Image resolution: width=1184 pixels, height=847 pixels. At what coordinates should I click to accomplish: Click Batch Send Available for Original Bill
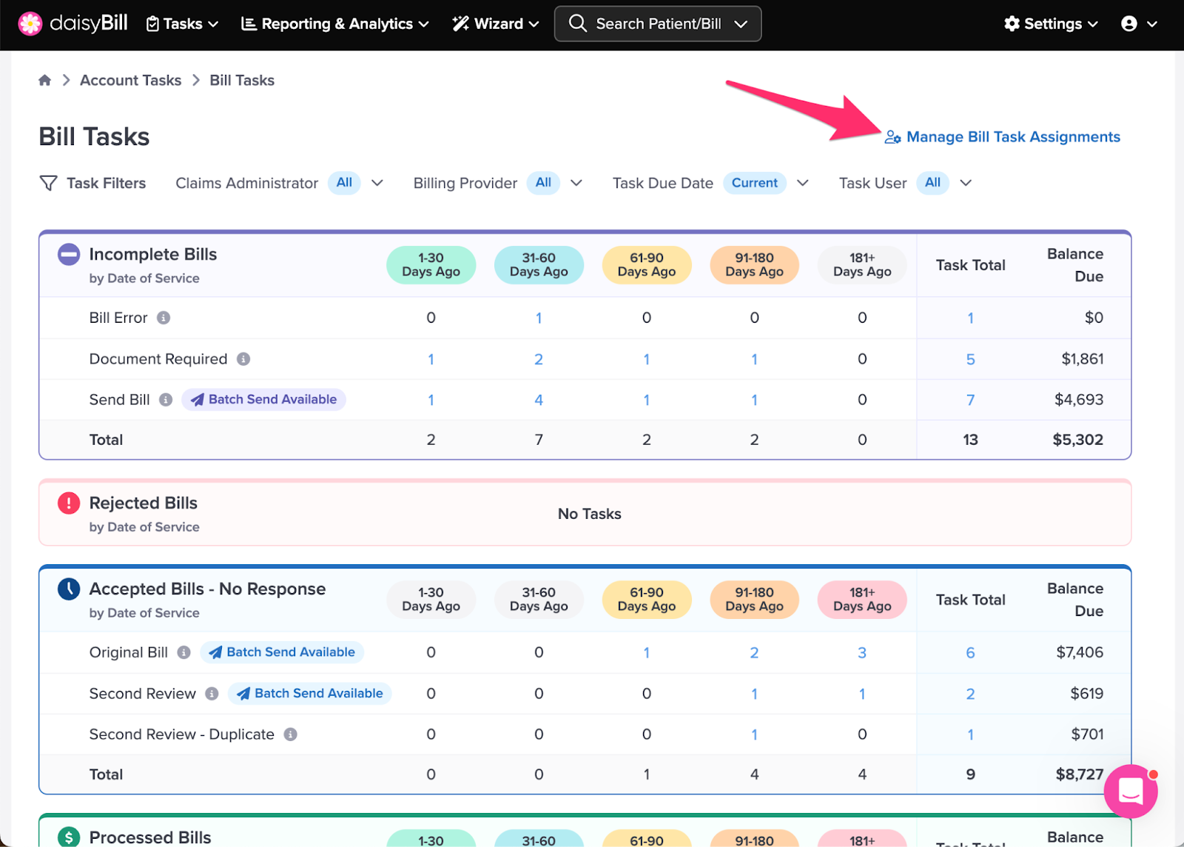click(x=282, y=652)
